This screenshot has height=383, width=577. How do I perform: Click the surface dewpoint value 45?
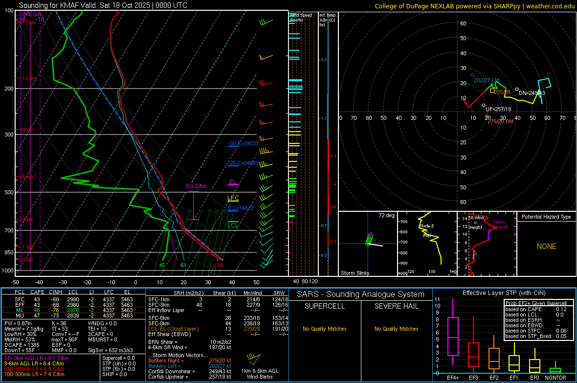point(162,265)
